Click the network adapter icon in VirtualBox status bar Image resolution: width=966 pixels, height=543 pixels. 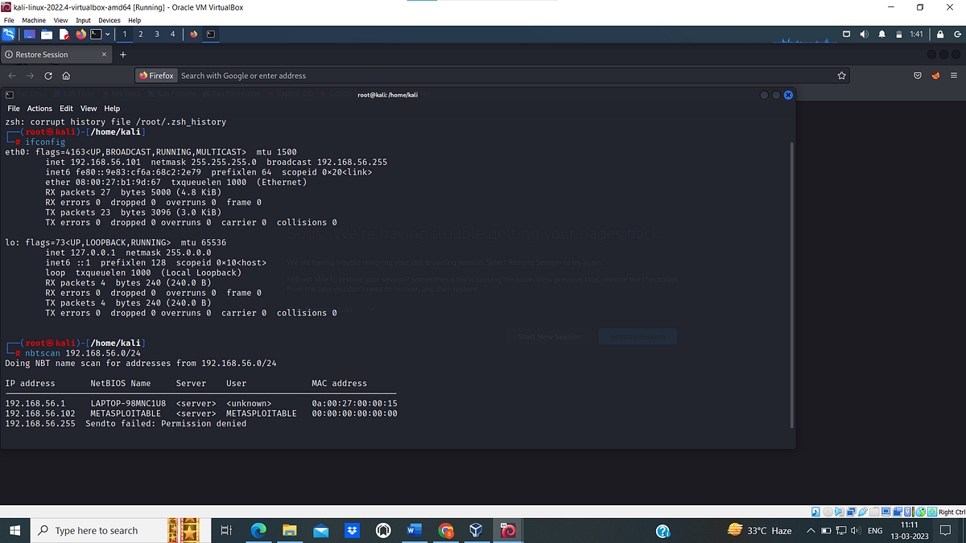pos(851,512)
